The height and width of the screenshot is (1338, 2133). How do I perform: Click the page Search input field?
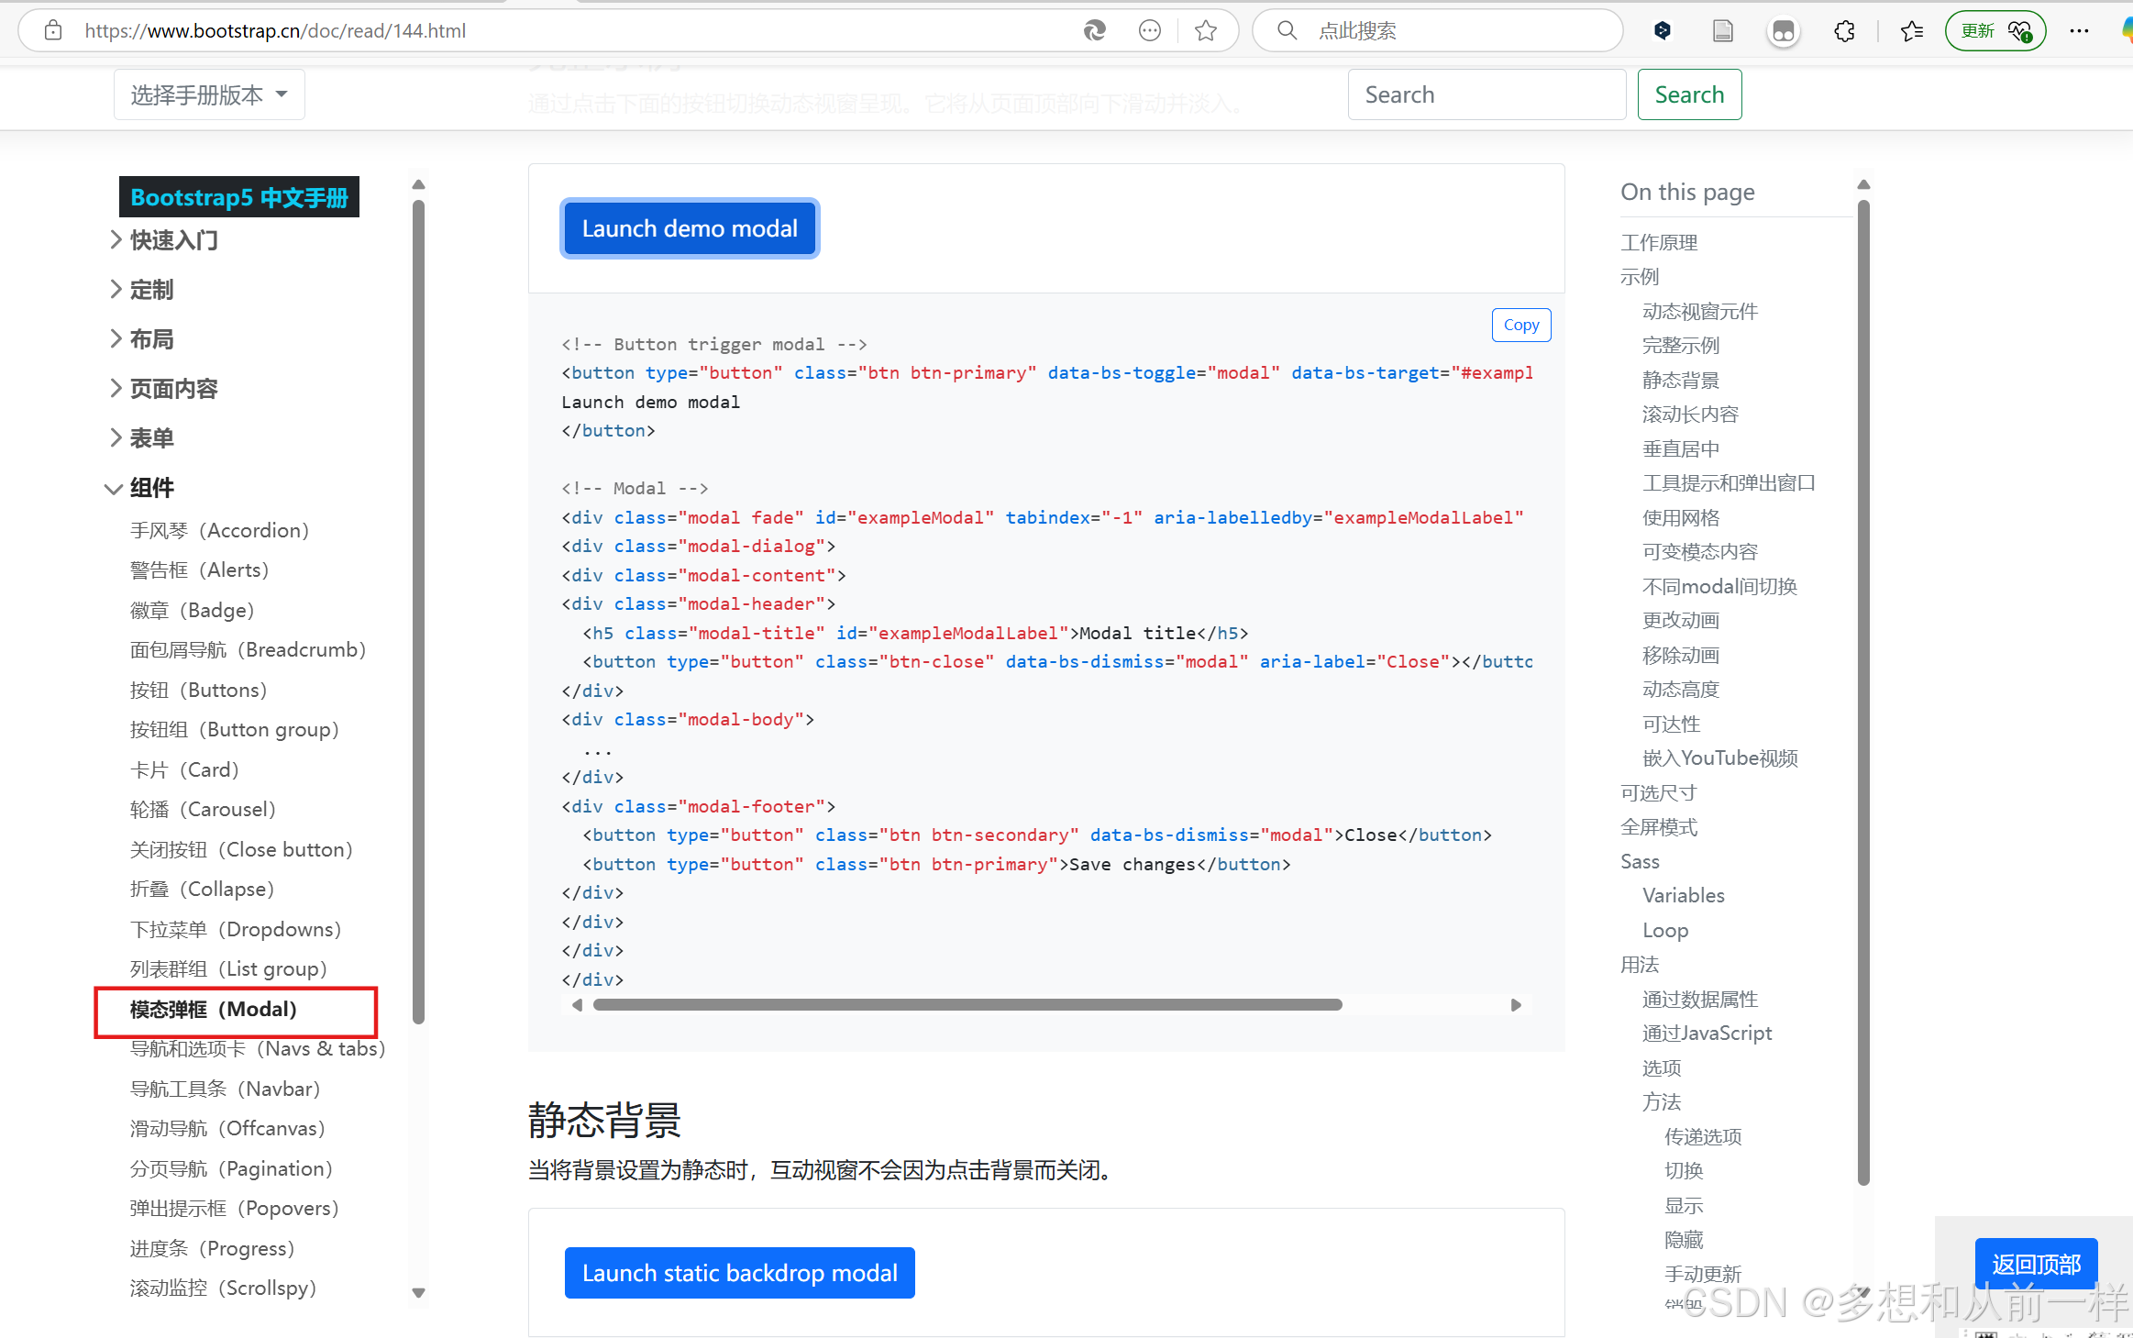tap(1486, 94)
